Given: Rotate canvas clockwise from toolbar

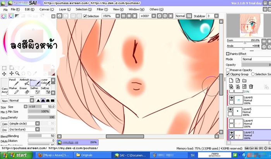Looking at the screenshot, I should tap(165, 16).
